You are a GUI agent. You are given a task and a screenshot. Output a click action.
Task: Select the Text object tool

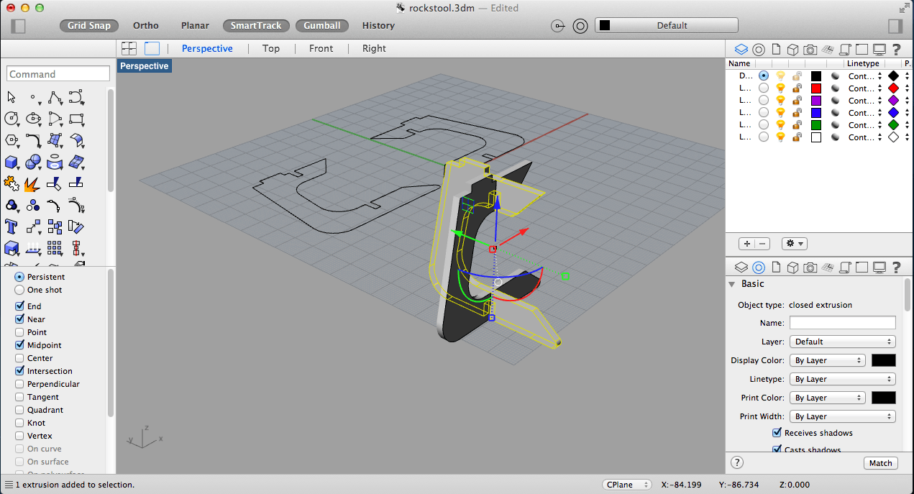click(x=12, y=227)
